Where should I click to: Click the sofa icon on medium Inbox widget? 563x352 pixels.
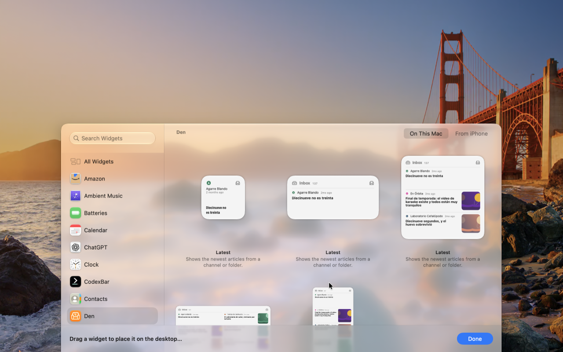pos(372,183)
